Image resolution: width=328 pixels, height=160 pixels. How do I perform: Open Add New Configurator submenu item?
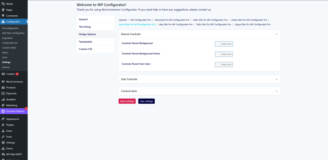pyautogui.click(x=13, y=33)
